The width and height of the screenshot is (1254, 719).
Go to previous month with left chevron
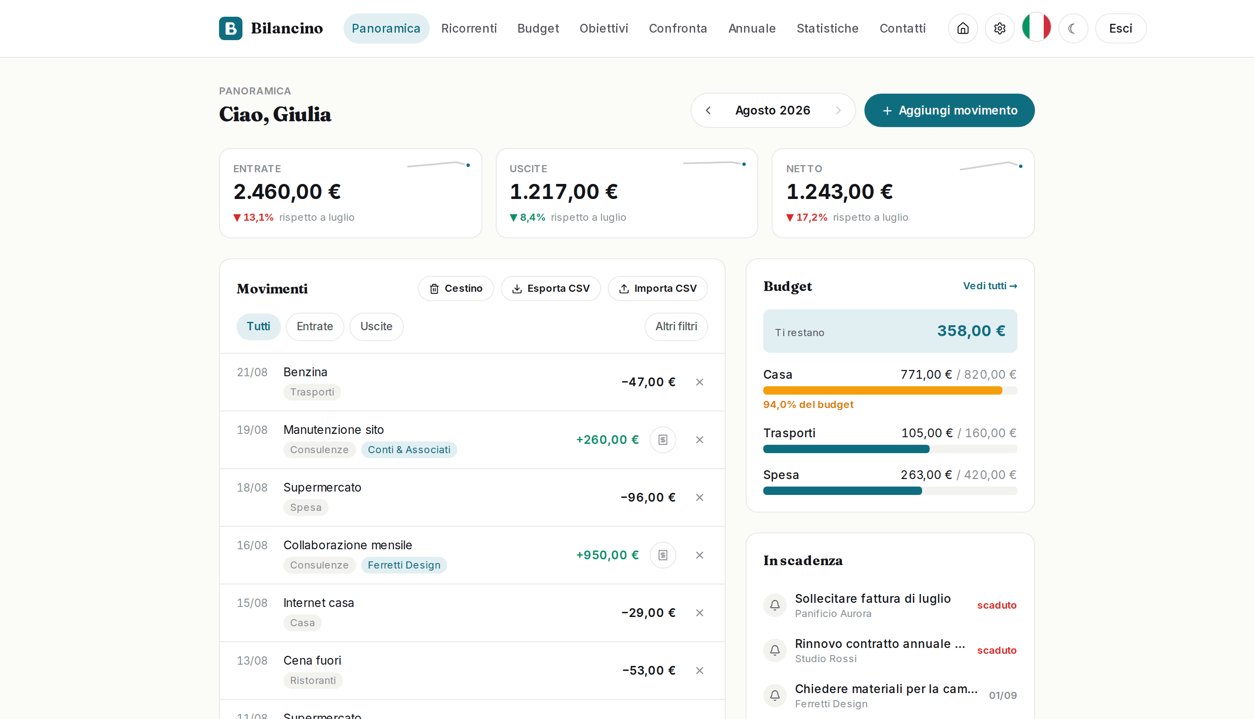point(708,110)
